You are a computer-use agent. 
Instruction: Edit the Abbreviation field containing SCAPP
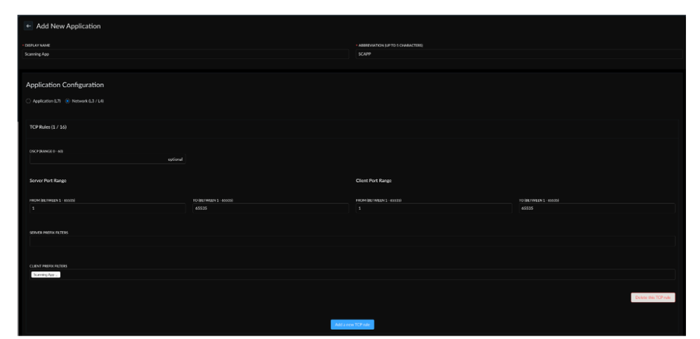point(519,54)
